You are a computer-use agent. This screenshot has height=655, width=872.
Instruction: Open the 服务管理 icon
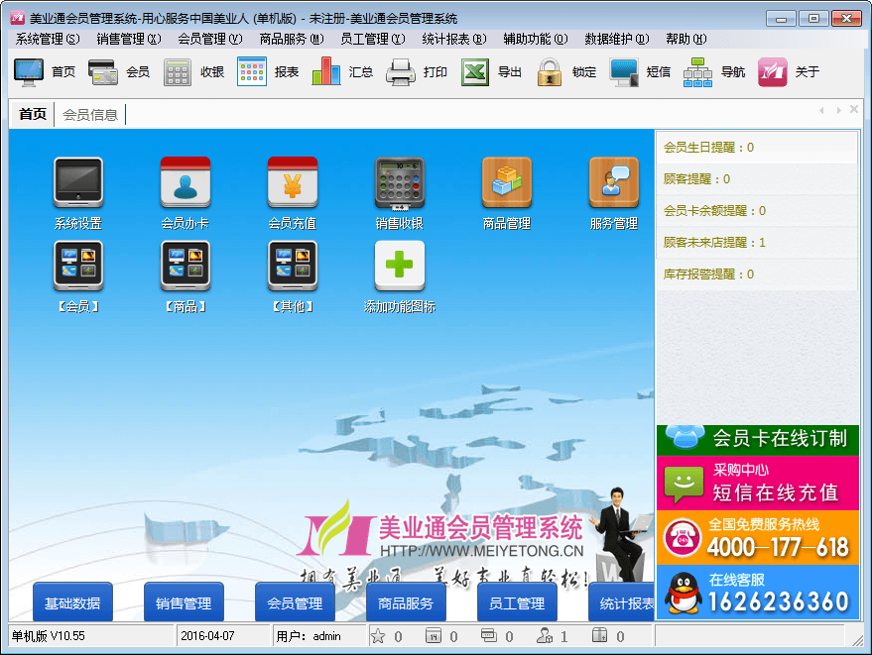(613, 183)
